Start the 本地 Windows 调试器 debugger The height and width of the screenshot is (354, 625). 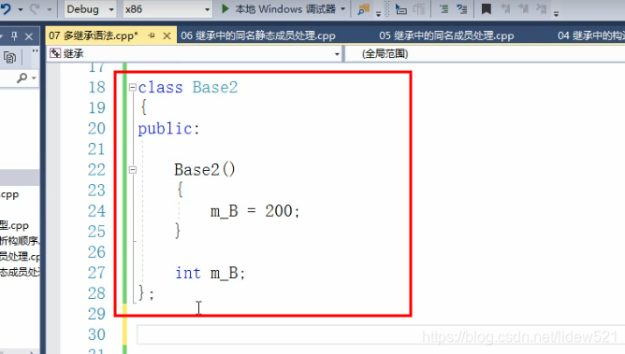(x=278, y=8)
